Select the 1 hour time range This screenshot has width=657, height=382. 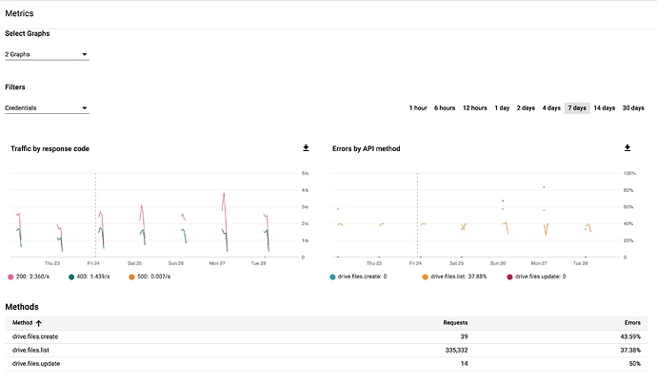tap(418, 107)
